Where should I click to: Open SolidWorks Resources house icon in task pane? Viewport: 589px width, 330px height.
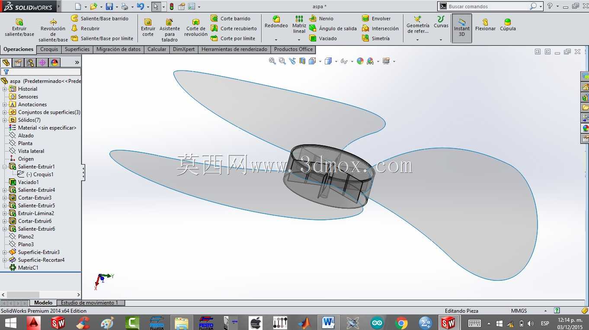585,87
